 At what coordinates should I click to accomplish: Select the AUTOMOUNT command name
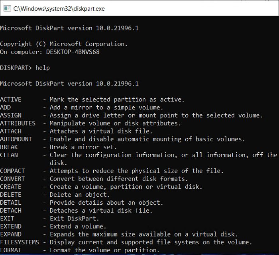click(16, 139)
